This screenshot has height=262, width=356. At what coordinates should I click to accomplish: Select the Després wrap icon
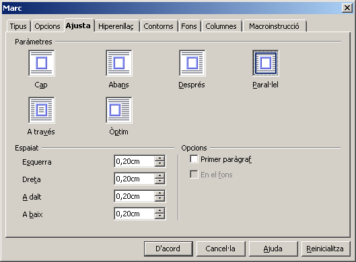pos(192,63)
